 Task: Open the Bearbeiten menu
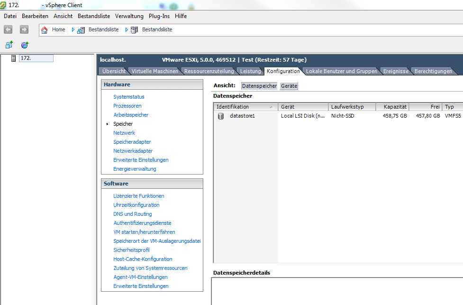pyautogui.click(x=35, y=16)
